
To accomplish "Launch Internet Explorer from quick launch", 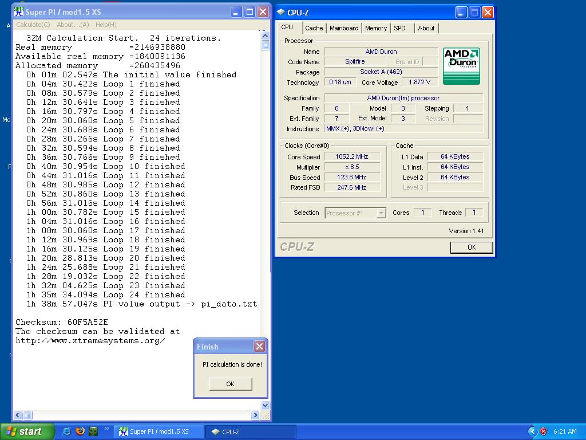I will [67, 431].
